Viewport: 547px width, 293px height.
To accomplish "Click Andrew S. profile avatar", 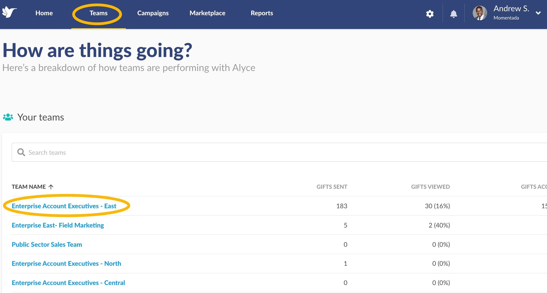I will coord(479,13).
